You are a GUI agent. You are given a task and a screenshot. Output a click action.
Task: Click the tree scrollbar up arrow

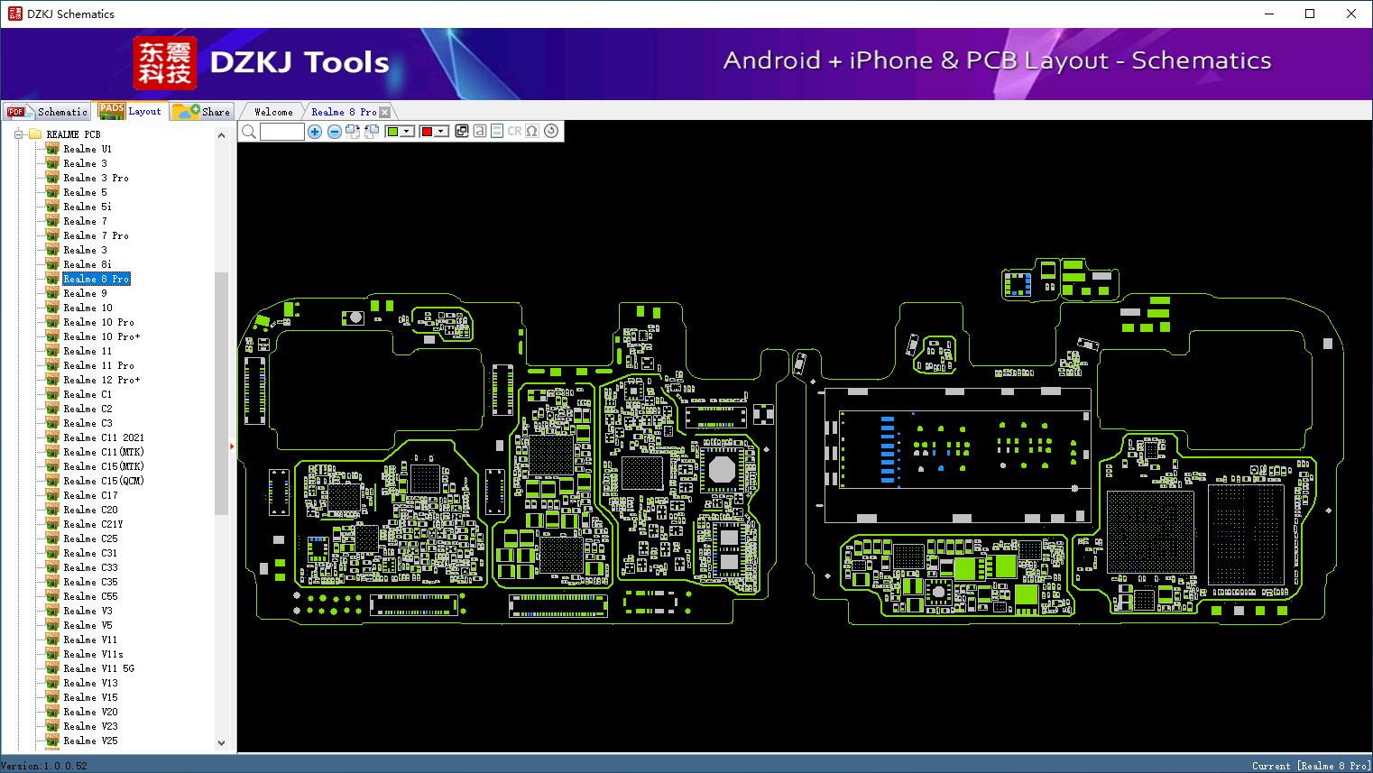click(221, 135)
